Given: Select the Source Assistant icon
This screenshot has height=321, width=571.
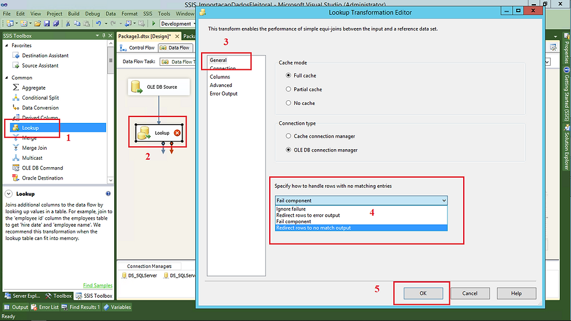Looking at the screenshot, I should [x=16, y=65].
